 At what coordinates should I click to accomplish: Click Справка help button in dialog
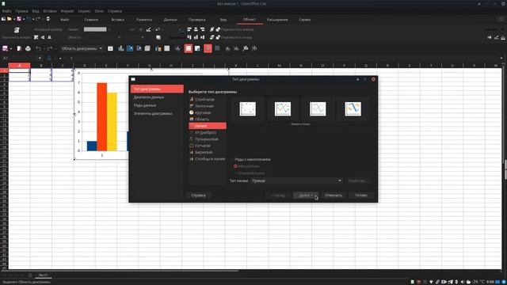(198, 196)
